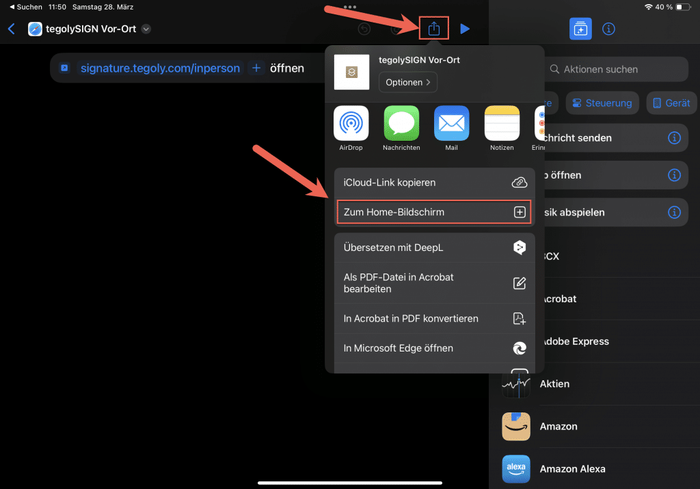The height and width of the screenshot is (489, 700).
Task: Expand the tegolySIGN Vor-Ort title dropdown
Action: point(146,29)
